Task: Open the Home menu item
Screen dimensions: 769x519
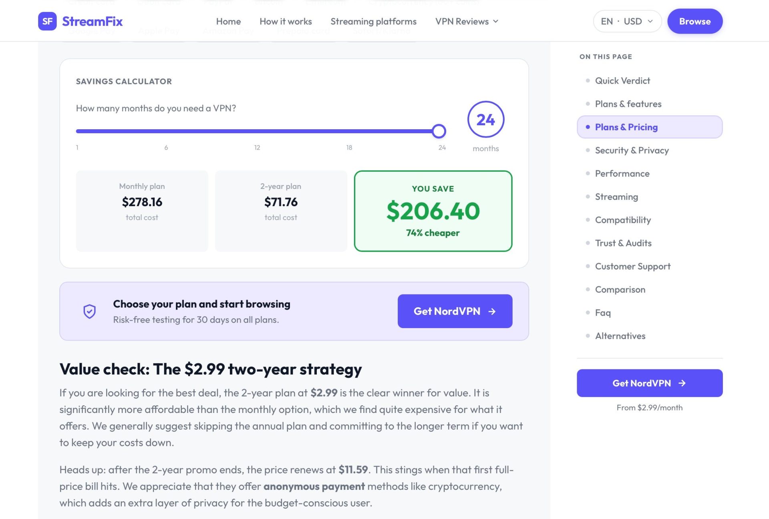Action: pos(228,21)
